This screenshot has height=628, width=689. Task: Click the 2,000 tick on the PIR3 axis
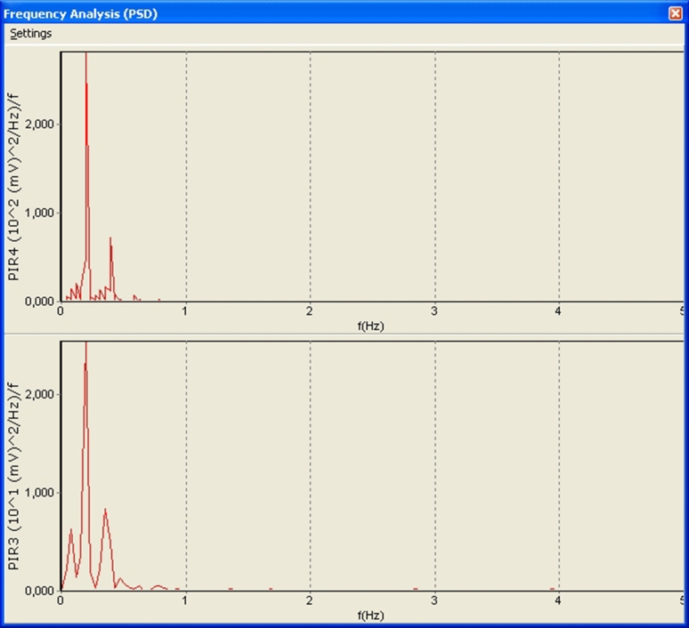pyautogui.click(x=43, y=394)
